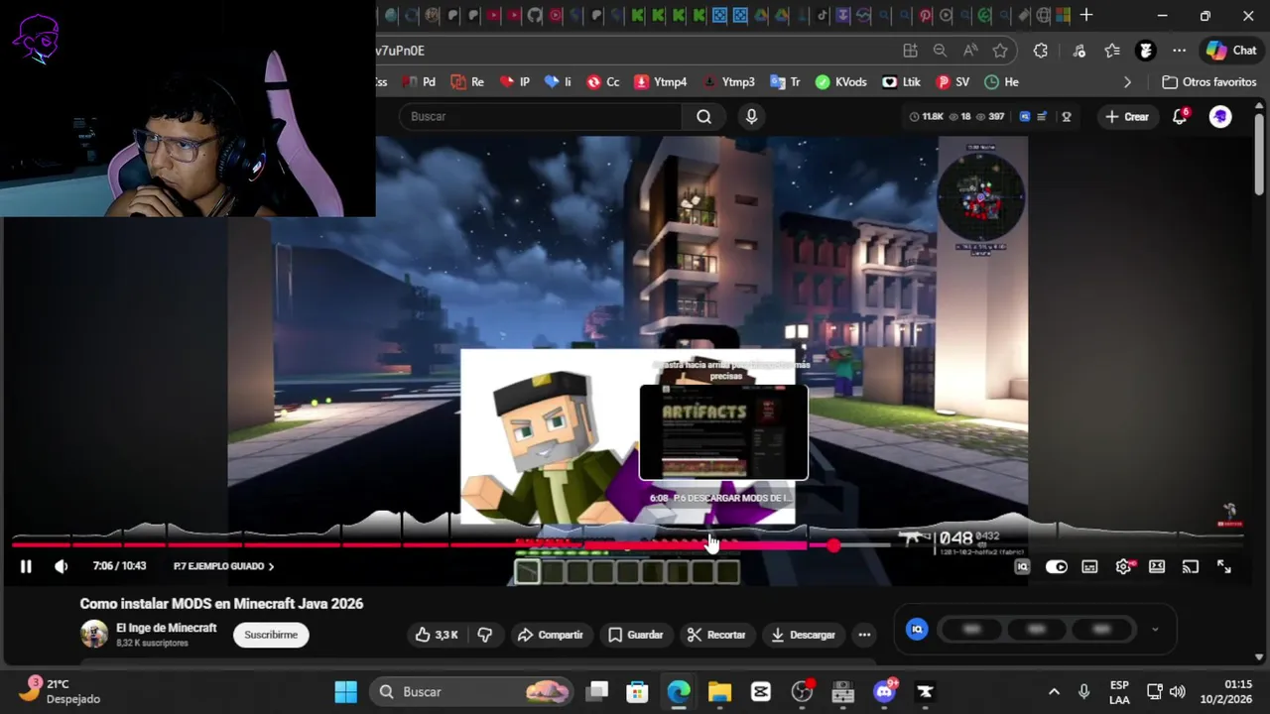This screenshot has height=714, width=1270.
Task: Open the P.7 EJEMPLO GUIADO chapter list
Action: [224, 566]
